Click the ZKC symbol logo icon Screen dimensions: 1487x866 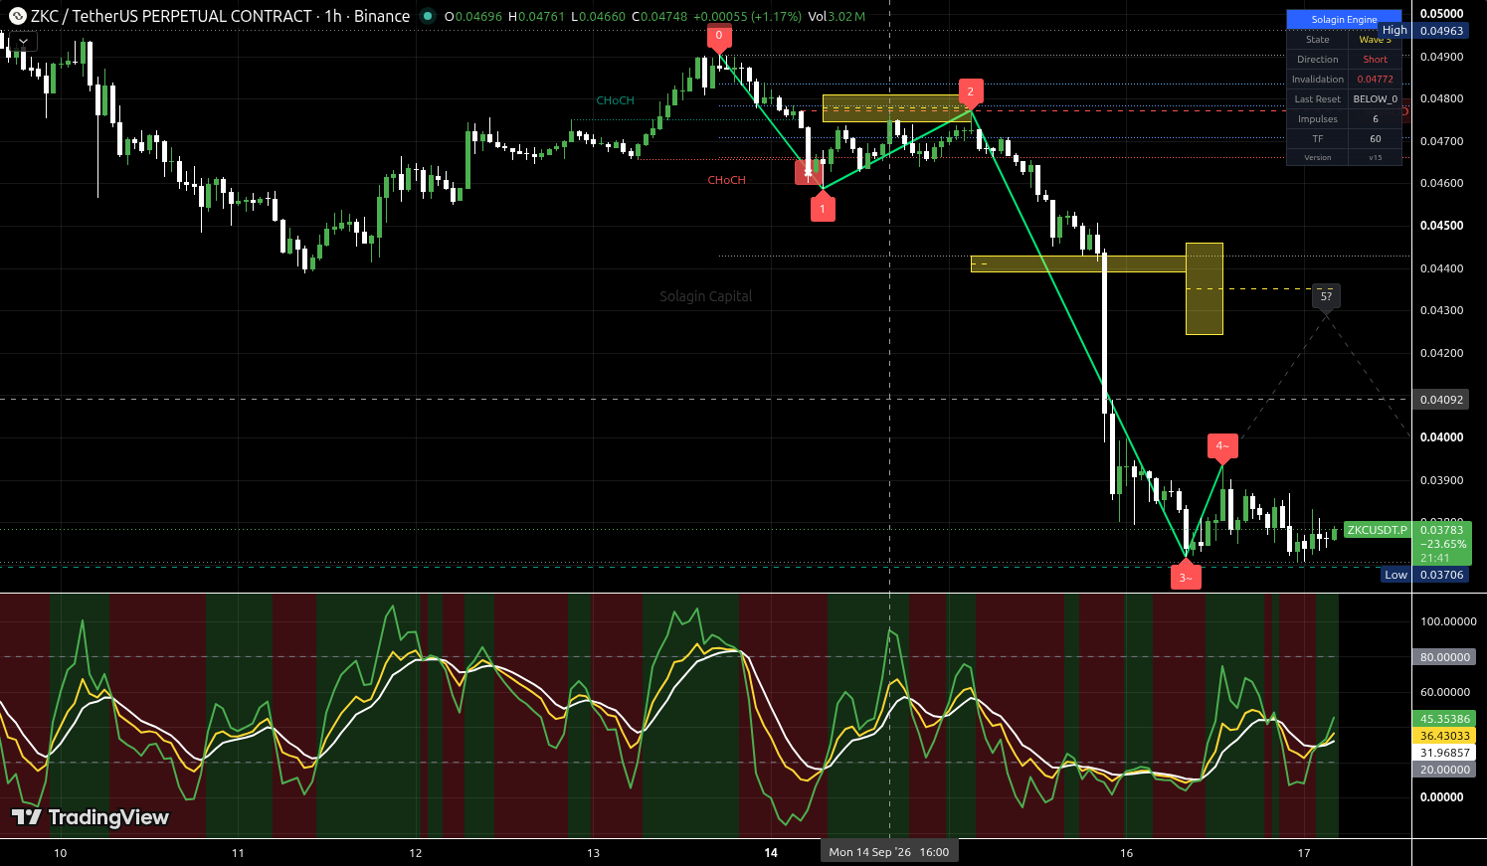coord(17,16)
